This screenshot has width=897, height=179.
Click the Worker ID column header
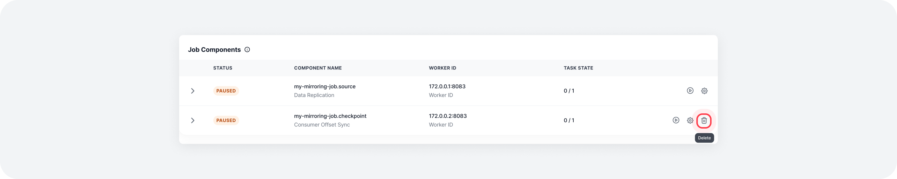(442, 68)
